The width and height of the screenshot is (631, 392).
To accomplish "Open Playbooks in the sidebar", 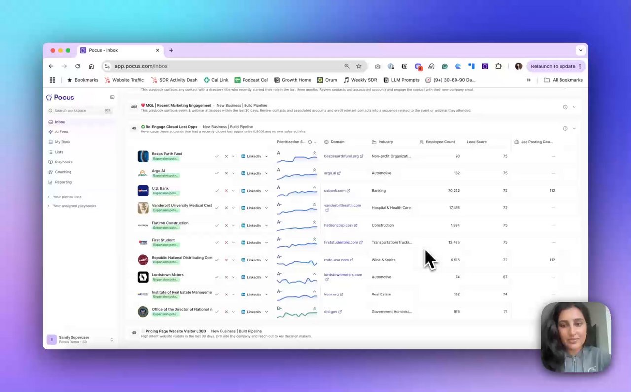I will pos(64,162).
